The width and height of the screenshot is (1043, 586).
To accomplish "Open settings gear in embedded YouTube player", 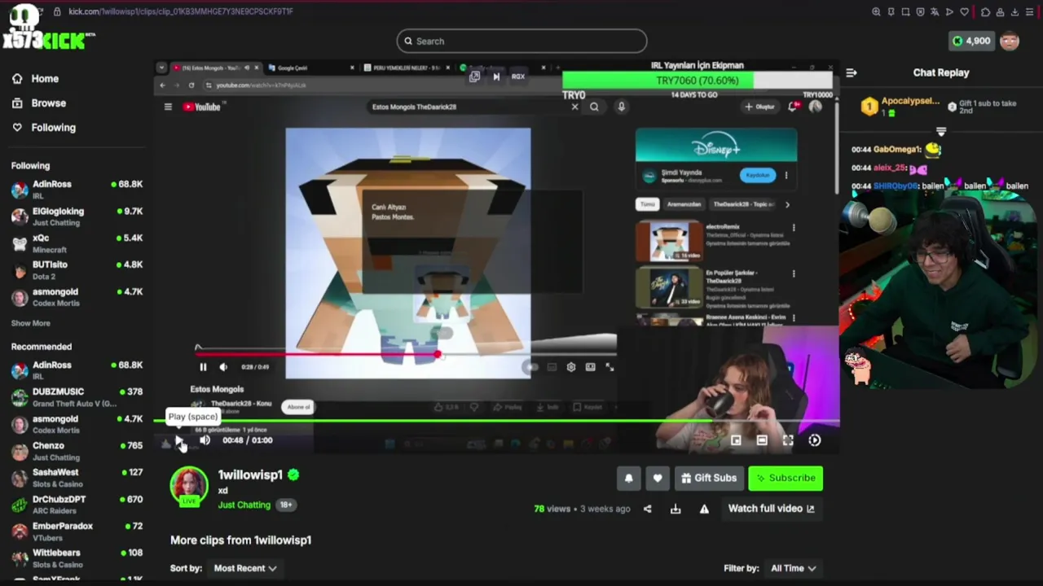I will 570,367.
